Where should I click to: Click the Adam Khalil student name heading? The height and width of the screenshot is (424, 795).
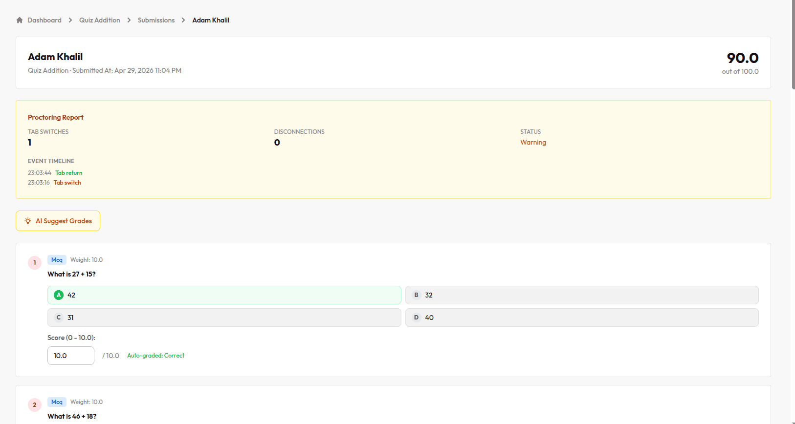[55, 57]
